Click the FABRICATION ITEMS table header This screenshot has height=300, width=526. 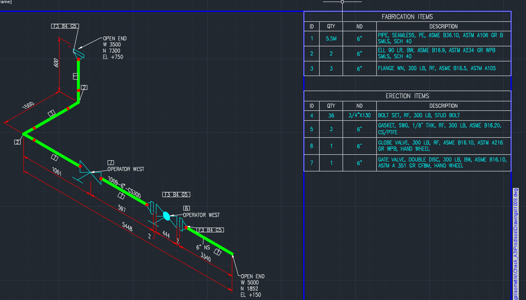point(407,17)
